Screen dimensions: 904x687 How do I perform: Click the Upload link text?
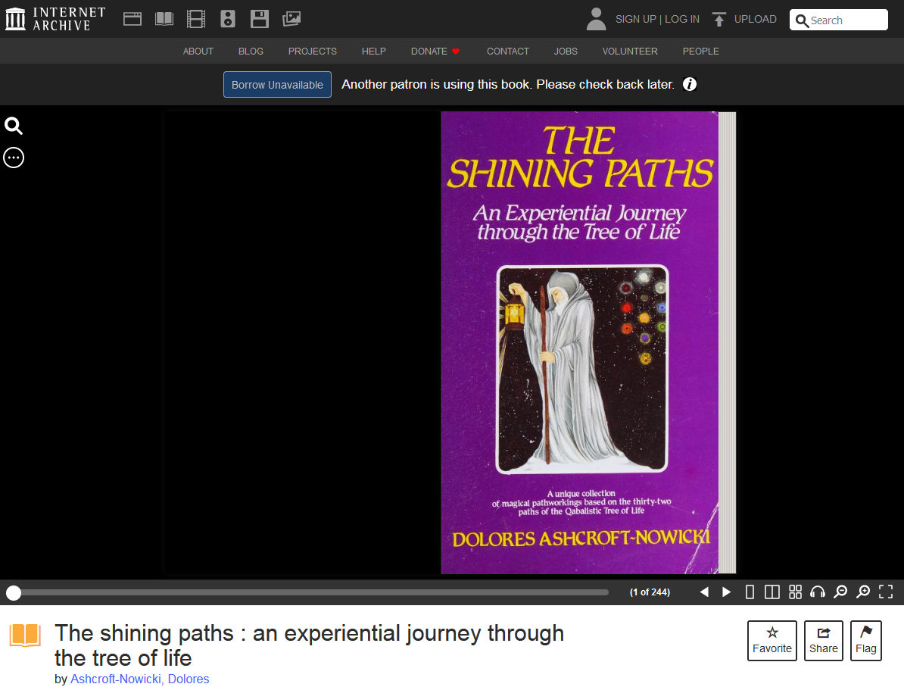(x=756, y=19)
